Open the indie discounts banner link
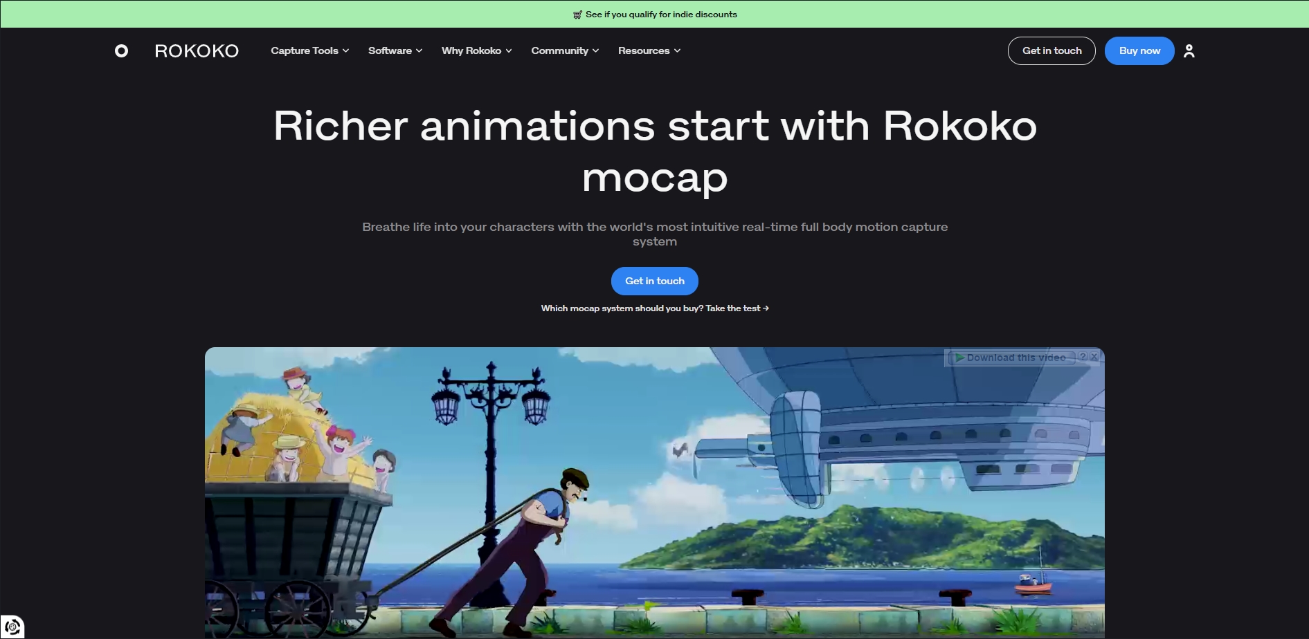This screenshot has width=1309, height=639. 655,14
